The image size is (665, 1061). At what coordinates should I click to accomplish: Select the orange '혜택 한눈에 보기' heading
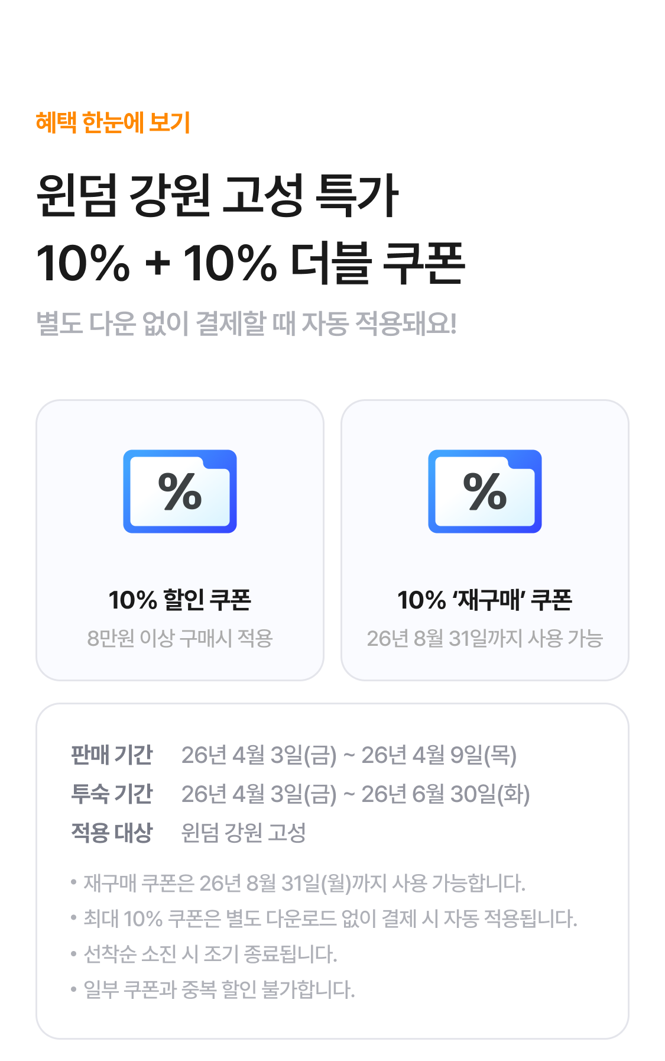[113, 122]
